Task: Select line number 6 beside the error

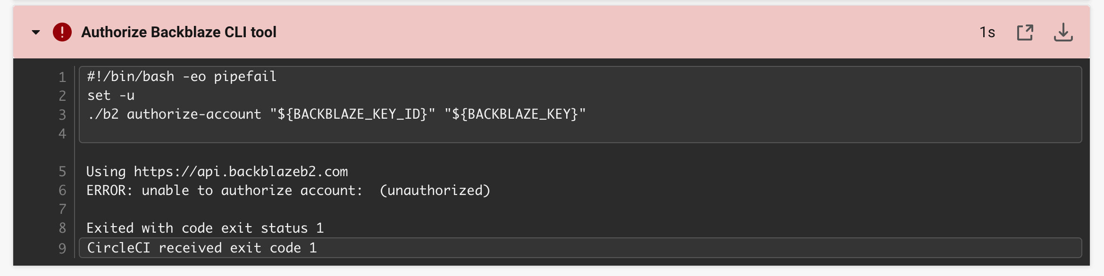Action: pos(62,190)
